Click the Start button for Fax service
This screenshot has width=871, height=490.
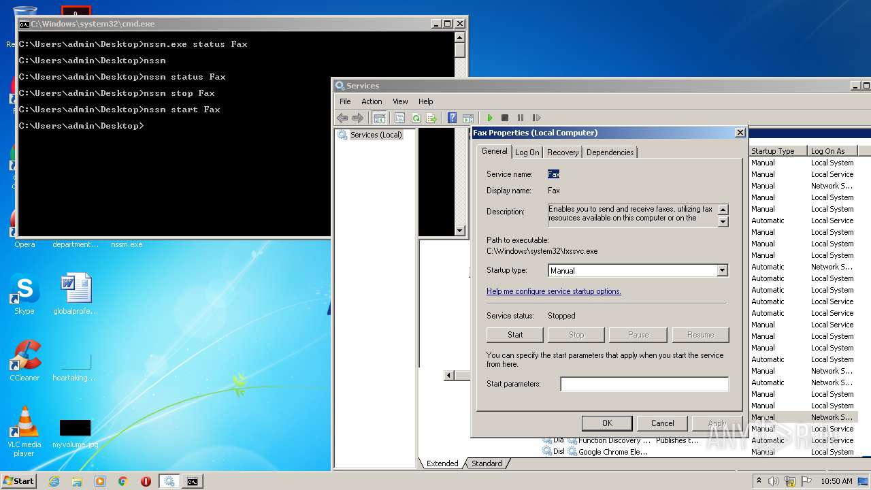click(x=515, y=335)
